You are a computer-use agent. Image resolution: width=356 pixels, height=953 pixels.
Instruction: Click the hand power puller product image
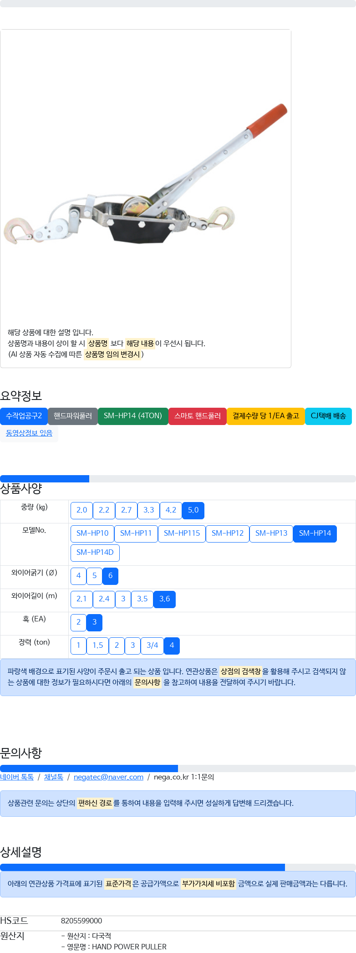pos(146,175)
